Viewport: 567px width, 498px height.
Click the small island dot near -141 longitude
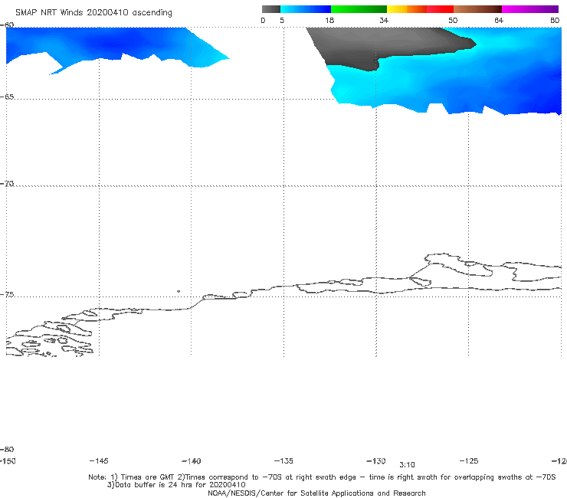click(179, 291)
